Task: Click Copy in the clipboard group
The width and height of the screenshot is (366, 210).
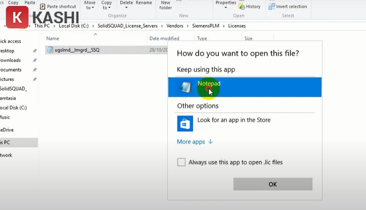Action: [13, 3]
